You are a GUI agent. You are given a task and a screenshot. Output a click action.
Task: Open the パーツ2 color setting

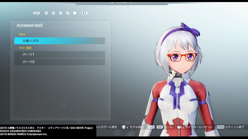click(x=60, y=62)
